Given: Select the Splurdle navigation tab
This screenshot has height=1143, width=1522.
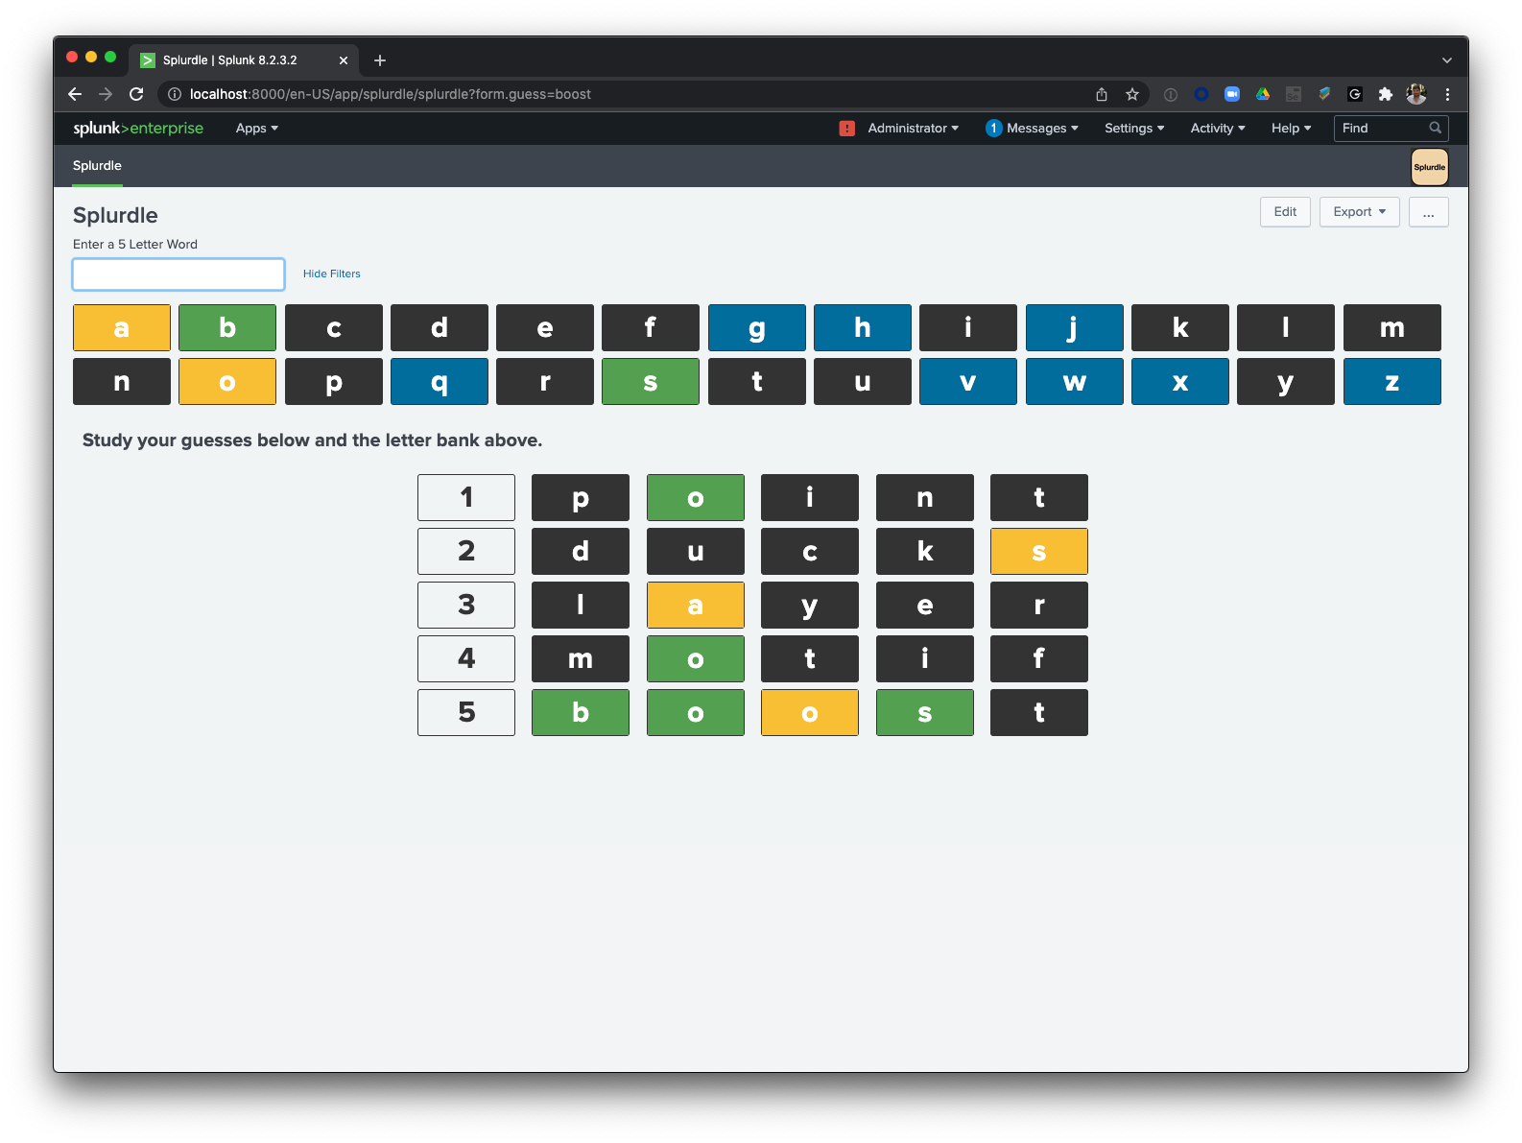Looking at the screenshot, I should click(97, 166).
